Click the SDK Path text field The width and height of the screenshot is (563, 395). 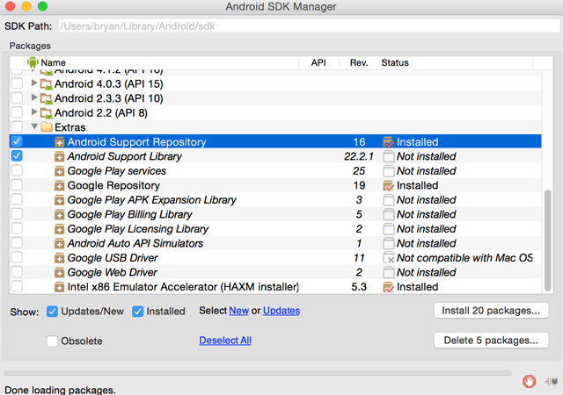click(306, 27)
